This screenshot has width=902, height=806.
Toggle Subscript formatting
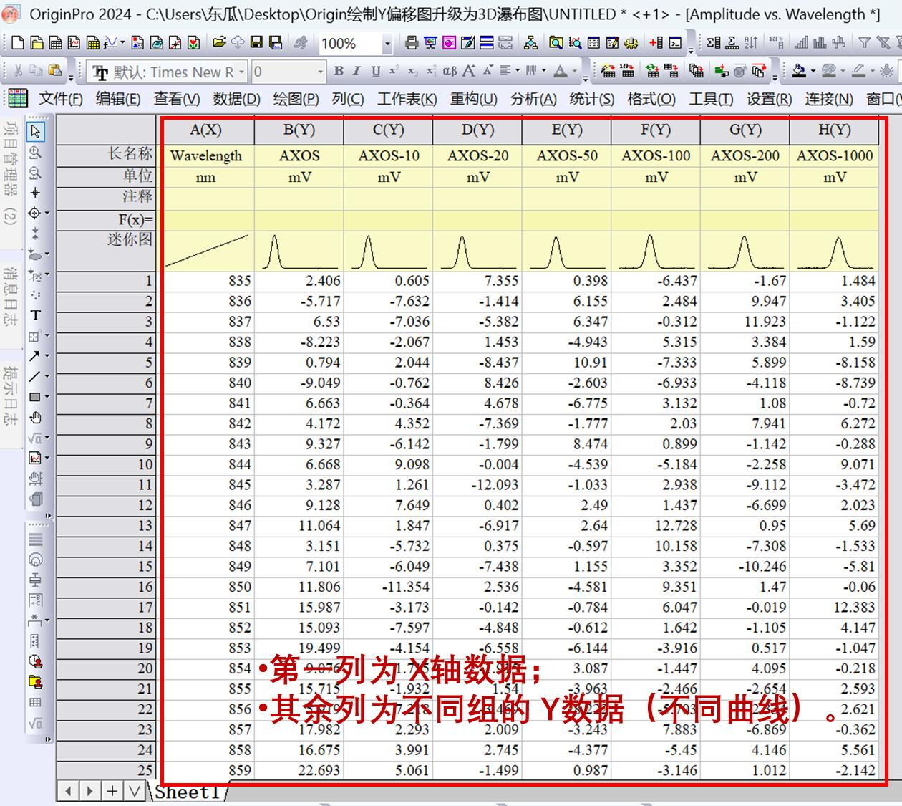413,71
